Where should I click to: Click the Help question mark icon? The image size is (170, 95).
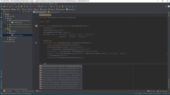pos(76,7)
